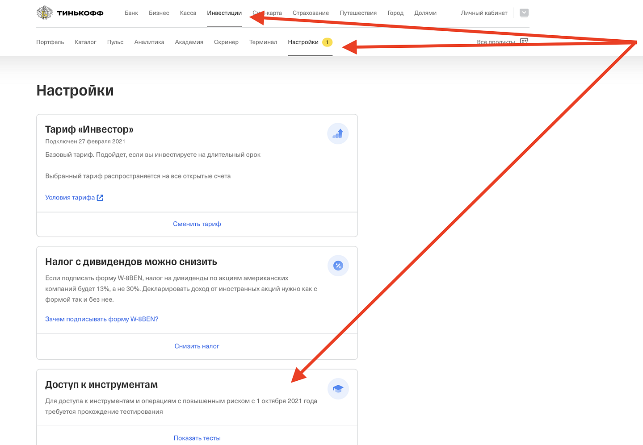Click Снизить налог button
Viewport: 643px width, 445px height.
coord(197,346)
